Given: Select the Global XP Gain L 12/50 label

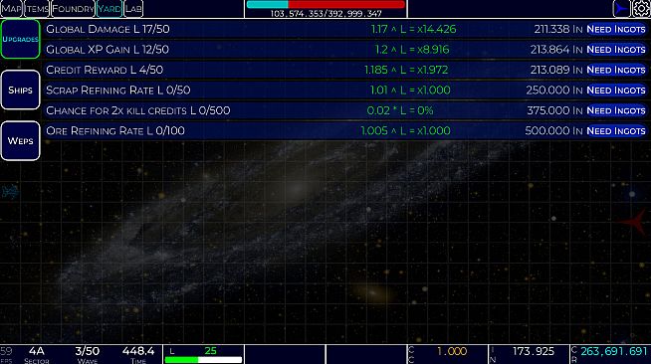Looking at the screenshot, I should pyautogui.click(x=108, y=50).
